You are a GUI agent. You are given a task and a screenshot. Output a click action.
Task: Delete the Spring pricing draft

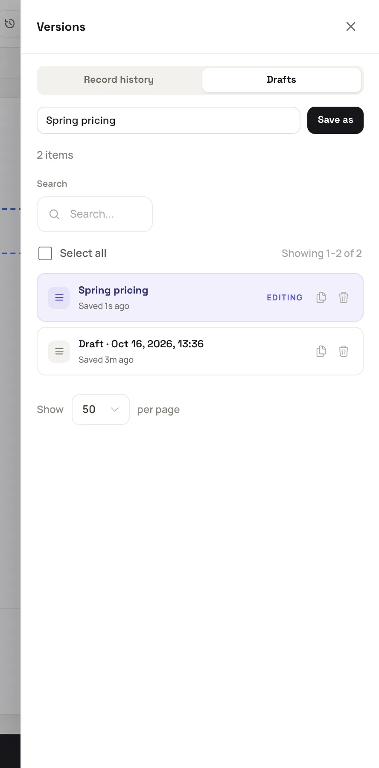pos(344,297)
